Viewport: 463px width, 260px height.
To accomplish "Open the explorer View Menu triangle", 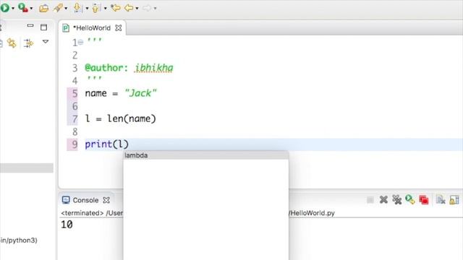I will pos(46,42).
